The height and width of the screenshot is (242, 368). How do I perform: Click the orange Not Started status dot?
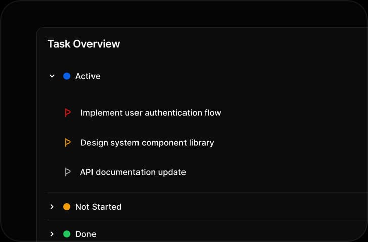67,207
